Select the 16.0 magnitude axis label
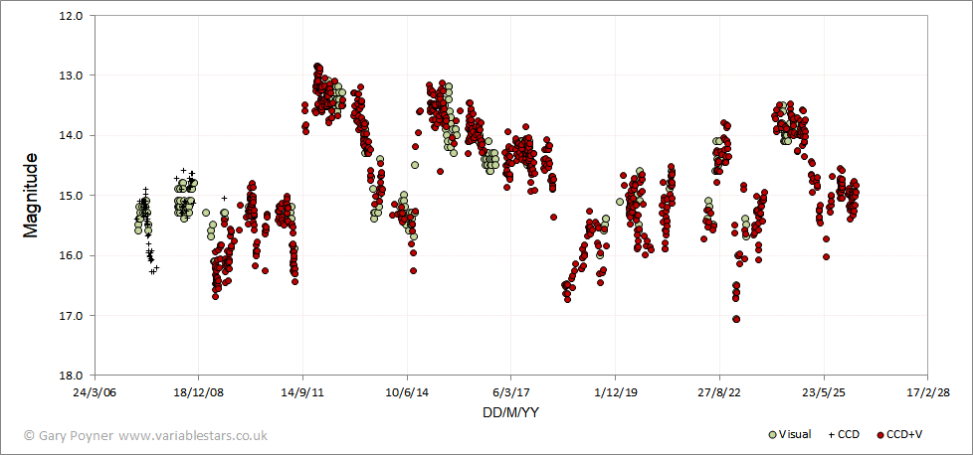The height and width of the screenshot is (455, 973). click(x=73, y=255)
